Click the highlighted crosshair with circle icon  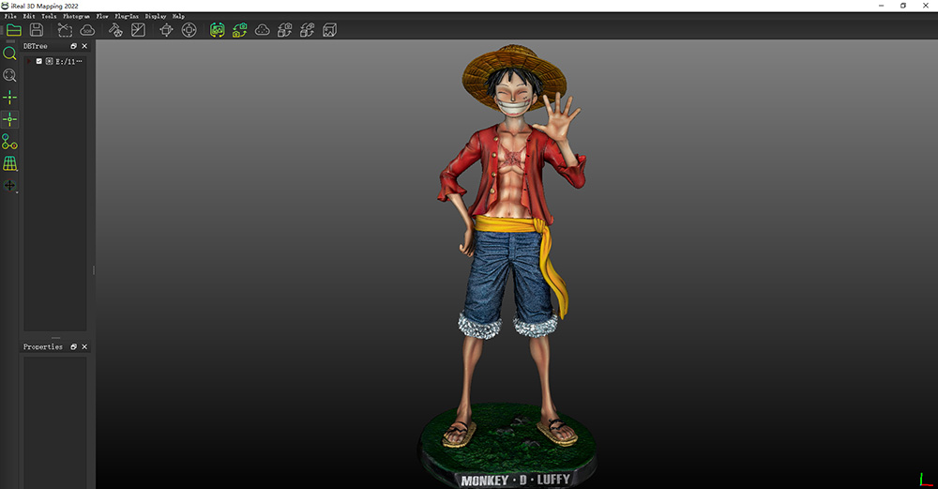click(9, 119)
